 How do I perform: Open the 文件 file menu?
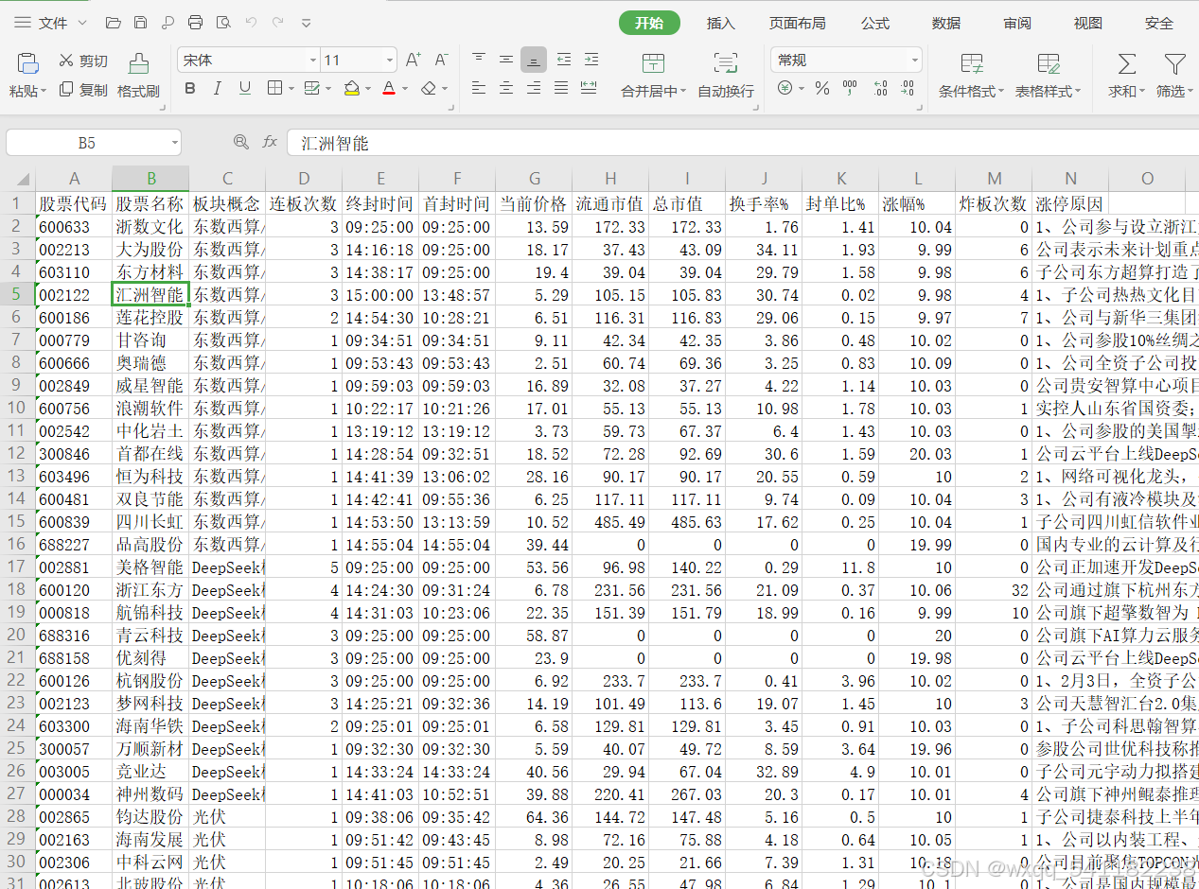click(51, 23)
